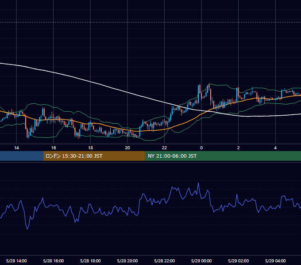
Task: Click the 5/28 18:00 time label
Action: (x=90, y=261)
